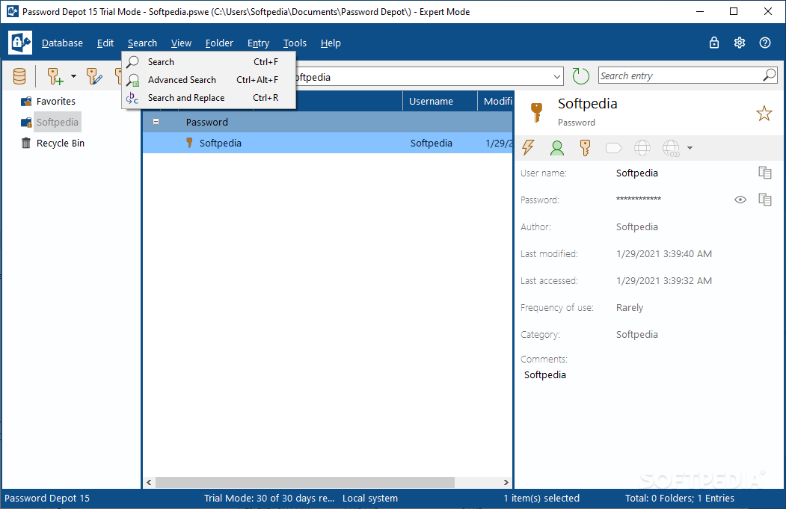Viewport: 786px width, 509px height.
Task: Click the 'Local system' status bar entry
Action: pos(370,499)
